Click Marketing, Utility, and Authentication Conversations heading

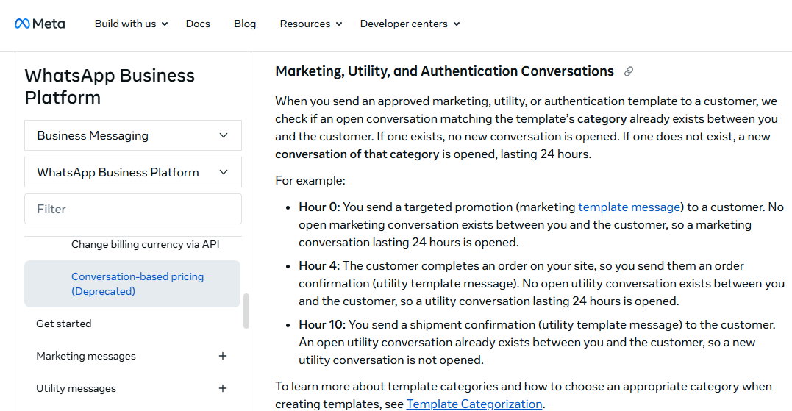(444, 71)
